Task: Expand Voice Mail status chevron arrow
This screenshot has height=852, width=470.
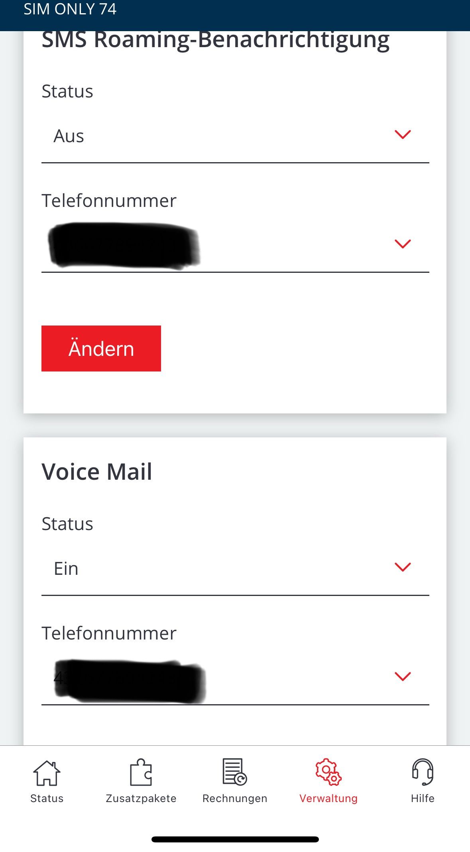Action: pyautogui.click(x=403, y=567)
